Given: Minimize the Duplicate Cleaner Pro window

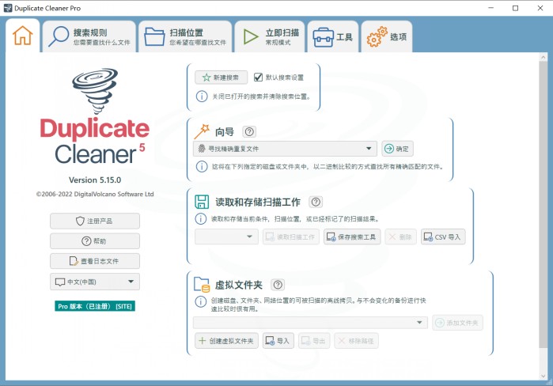Looking at the screenshot, I should 491,8.
